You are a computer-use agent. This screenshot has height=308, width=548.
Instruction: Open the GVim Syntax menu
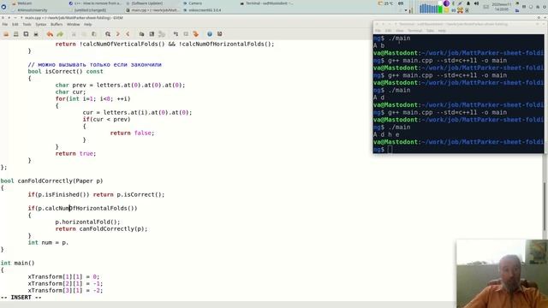(x=40, y=25)
